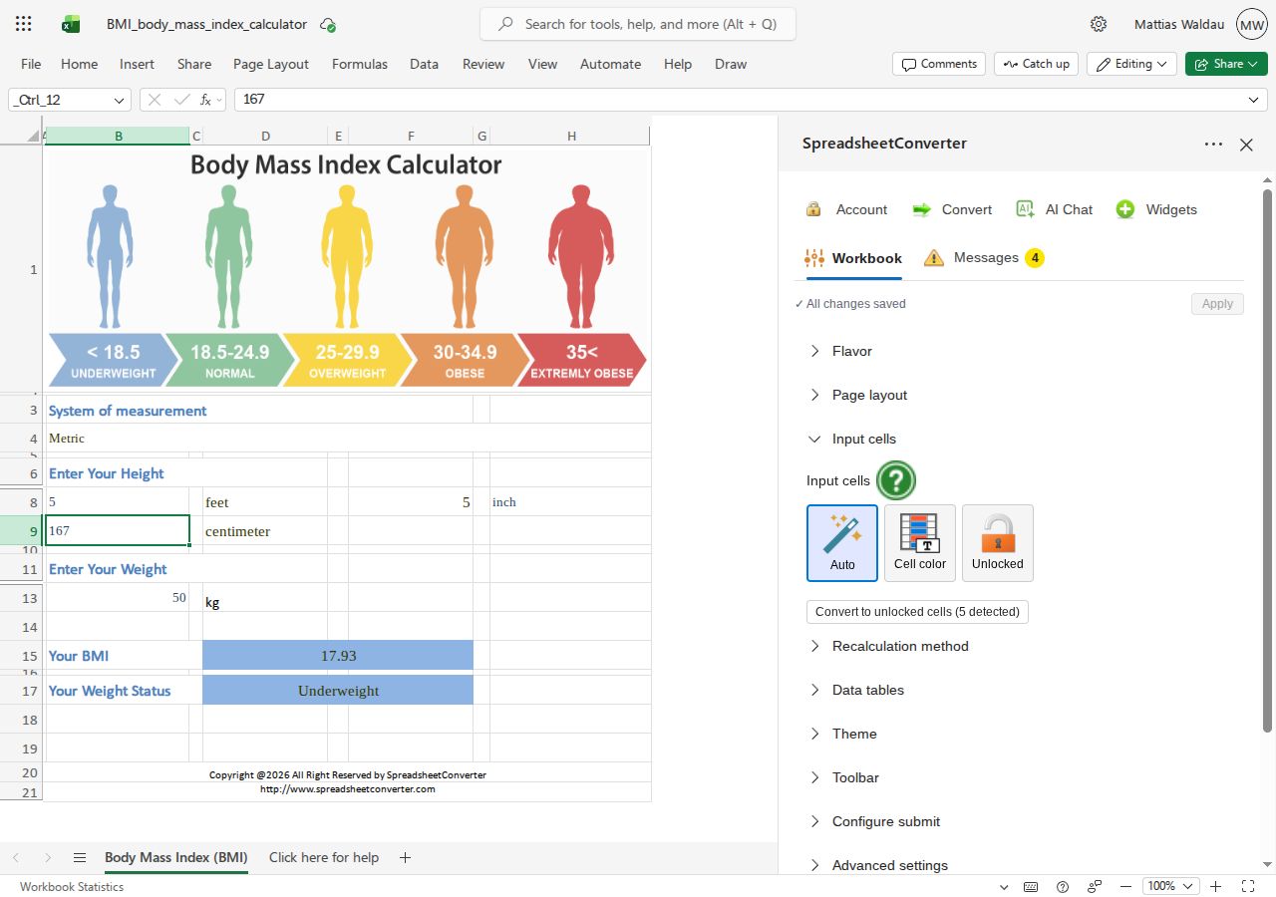The image size is (1276, 897).
Task: Switch to the Messages tab
Action: pyautogui.click(x=984, y=258)
